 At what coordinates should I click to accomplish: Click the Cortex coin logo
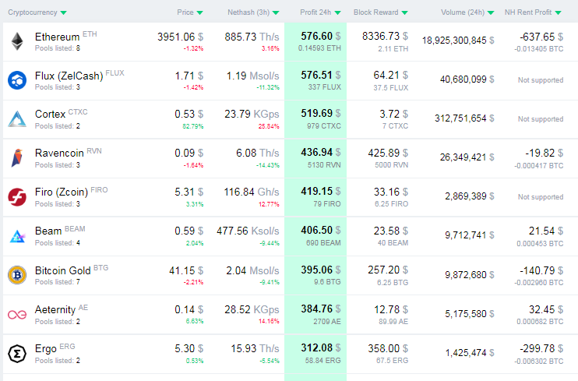[x=17, y=119]
